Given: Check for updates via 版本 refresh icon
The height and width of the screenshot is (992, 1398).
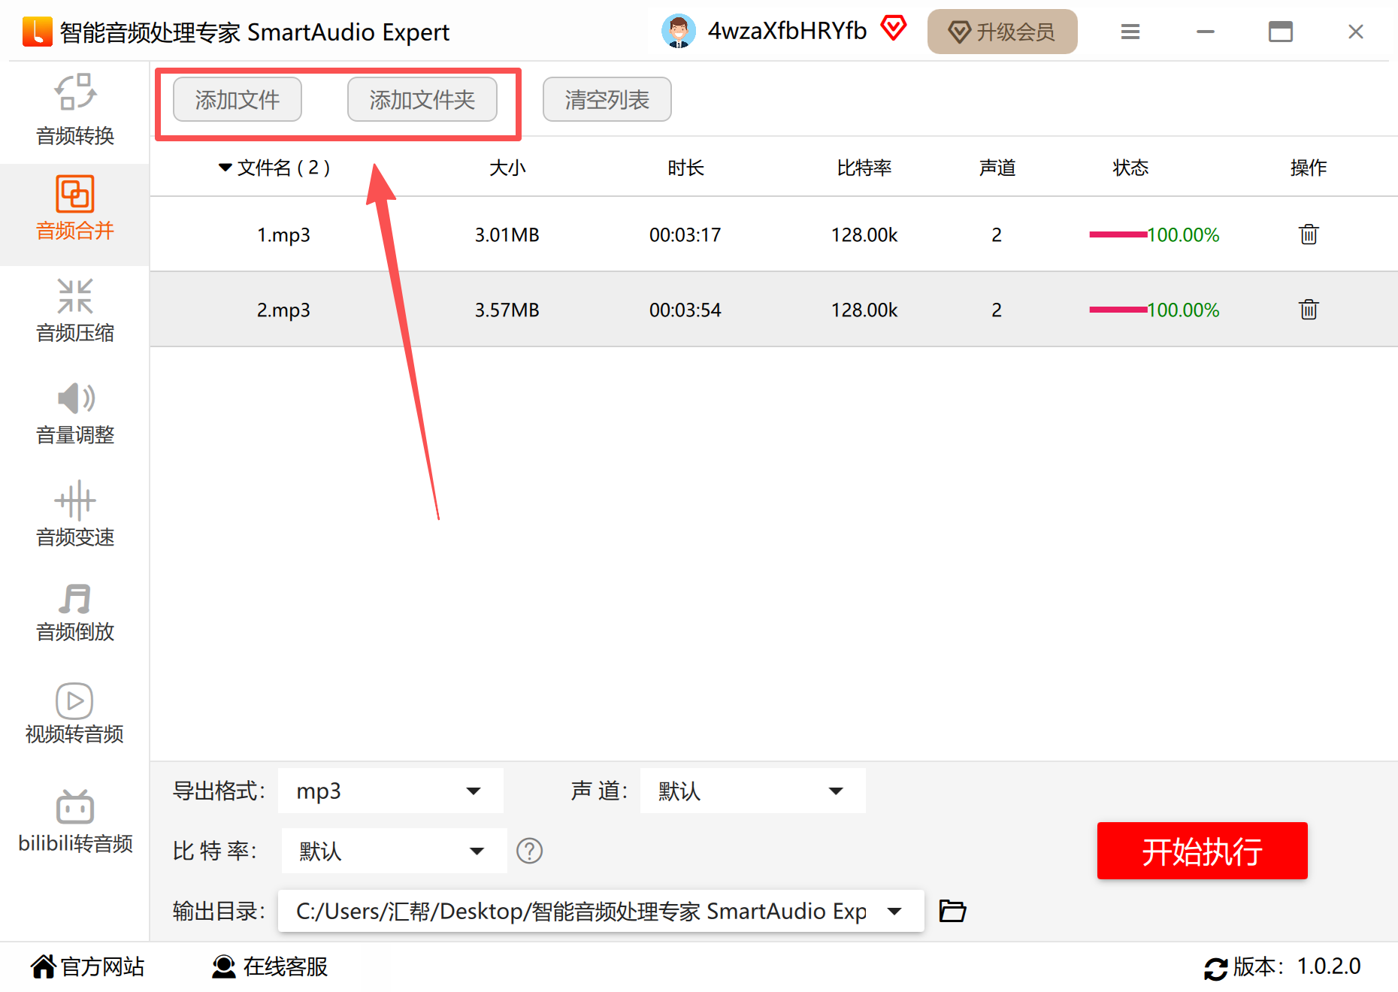Looking at the screenshot, I should [1215, 968].
